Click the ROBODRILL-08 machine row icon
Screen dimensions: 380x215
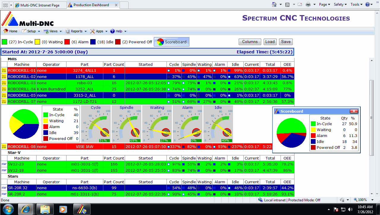click(x=4, y=146)
